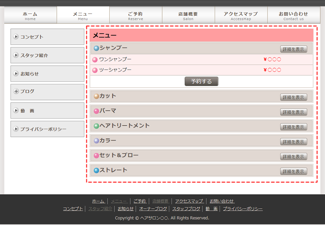This screenshot has width=325, height=225.
Task: Open footer link スタッフブログ
Action: [x=186, y=209]
